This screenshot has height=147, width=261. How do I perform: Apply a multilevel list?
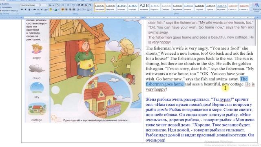pos(73,5)
